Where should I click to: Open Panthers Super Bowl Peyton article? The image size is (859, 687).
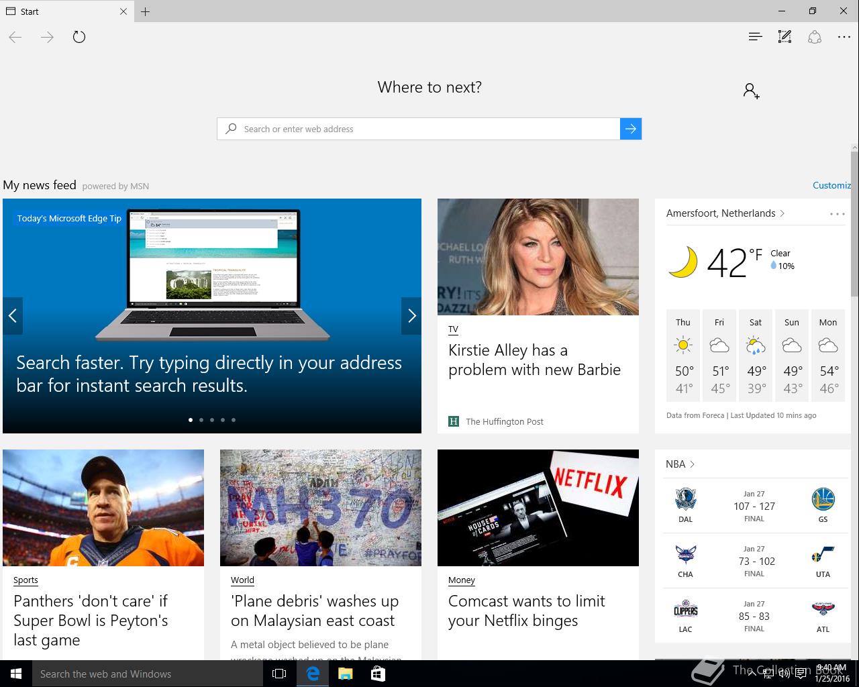91,621
